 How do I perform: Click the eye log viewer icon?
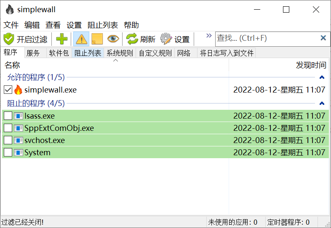click(113, 39)
